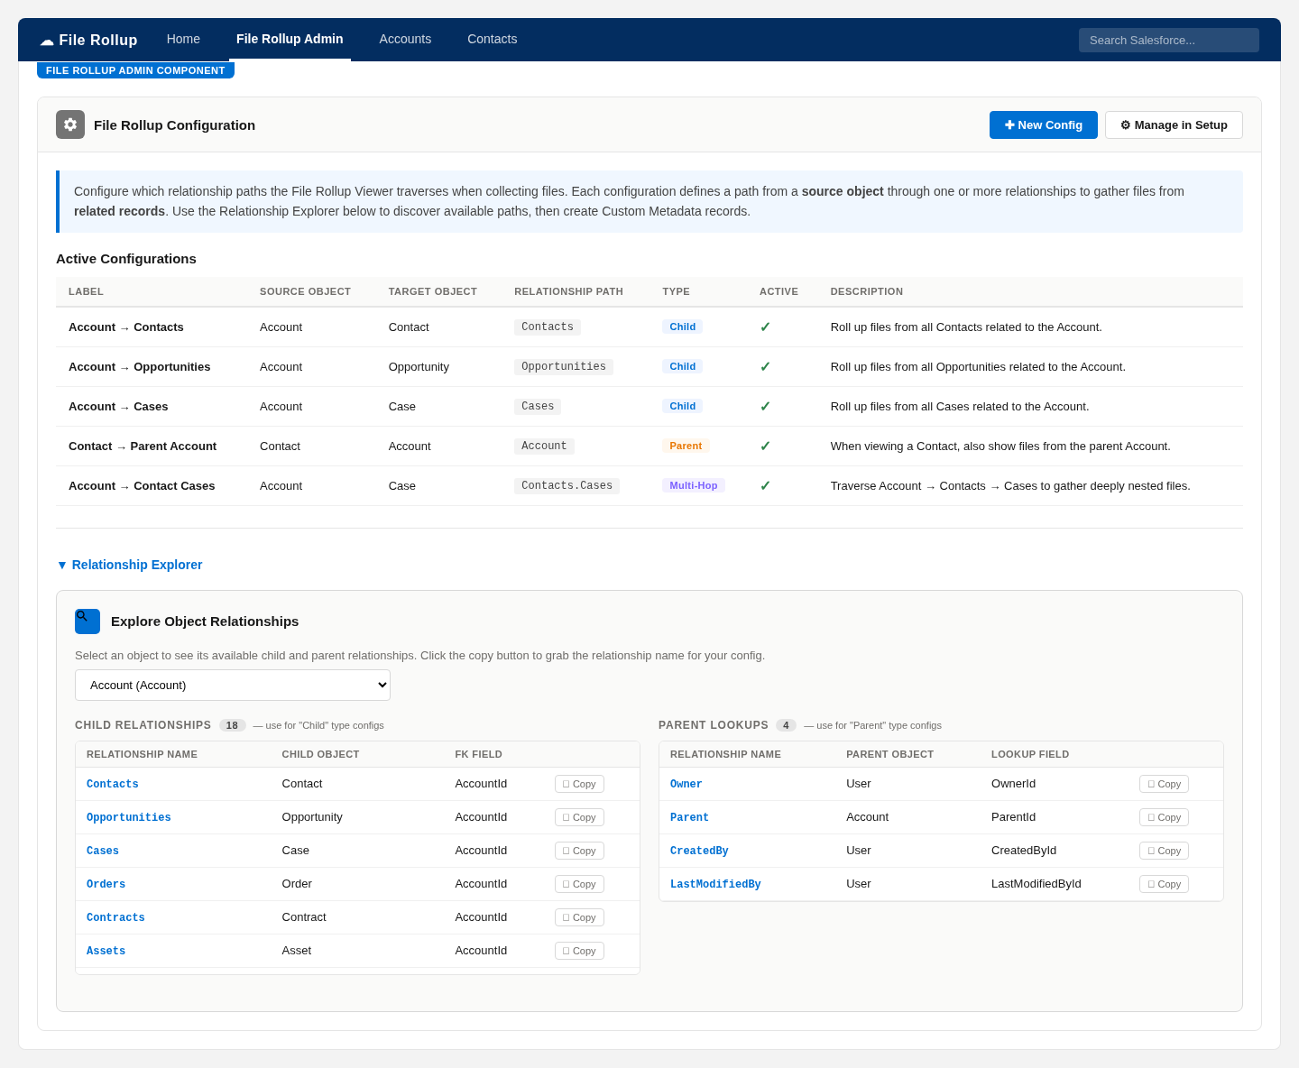1299x1068 pixels.
Task: Open the Accounts tab
Action: pyautogui.click(x=405, y=39)
